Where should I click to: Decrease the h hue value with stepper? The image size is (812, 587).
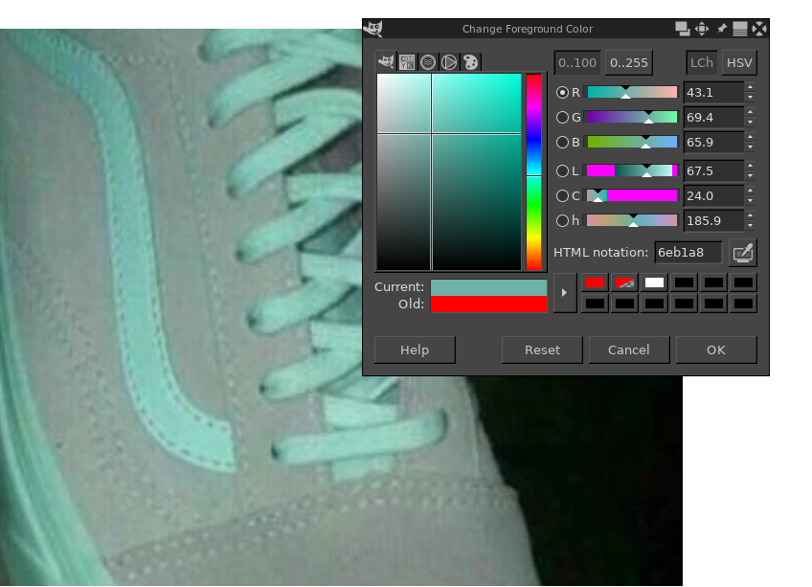tap(750, 227)
